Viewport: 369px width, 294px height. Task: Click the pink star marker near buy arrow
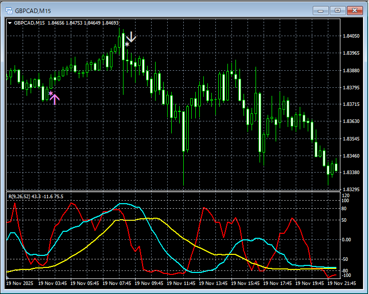[51, 93]
